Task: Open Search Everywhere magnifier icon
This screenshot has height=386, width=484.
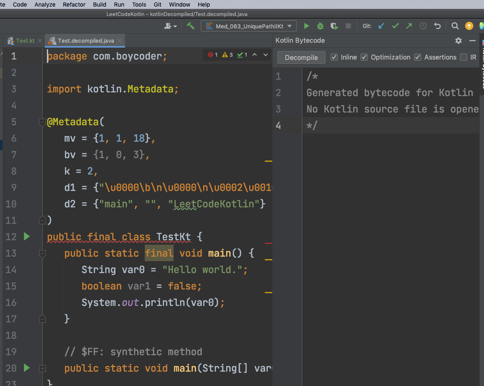Action: coord(455,26)
